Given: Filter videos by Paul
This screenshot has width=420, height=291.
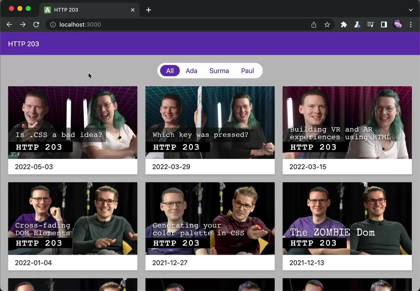Looking at the screenshot, I should [247, 71].
